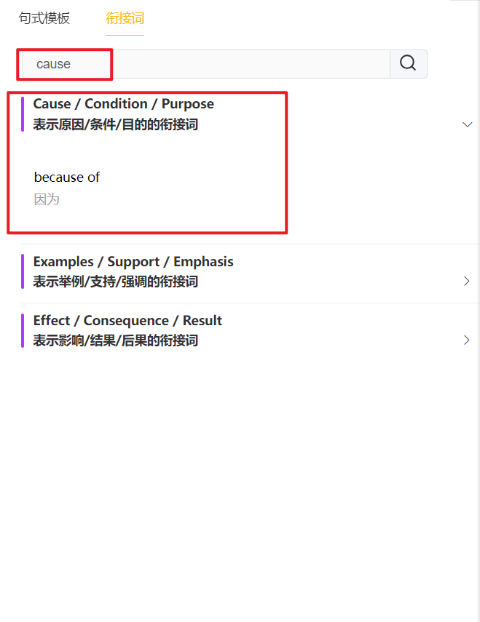Image resolution: width=480 pixels, height=622 pixels.
Task: Open the Effect / Consequence / Result heading
Action: (127, 320)
